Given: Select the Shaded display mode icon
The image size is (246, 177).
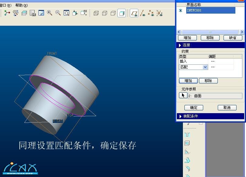Looking at the screenshot, I should [122, 13].
